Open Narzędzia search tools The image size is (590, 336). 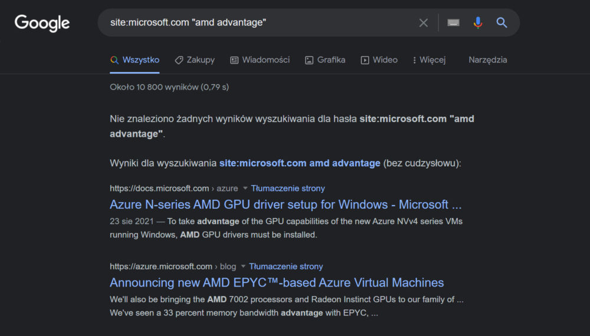[x=488, y=60]
